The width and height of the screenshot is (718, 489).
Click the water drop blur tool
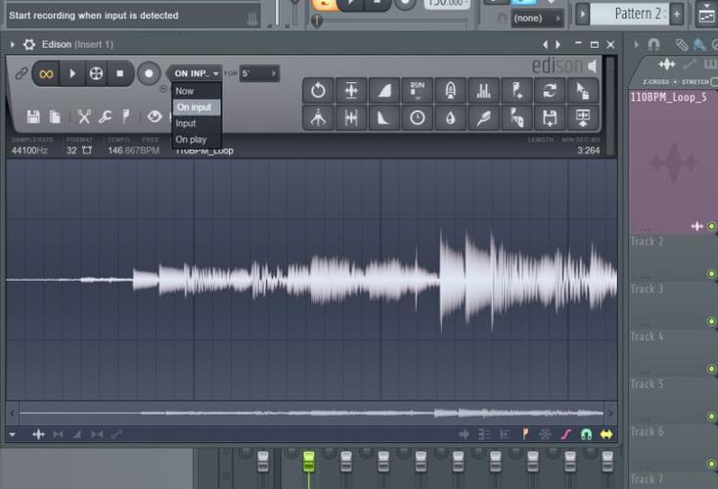450,118
